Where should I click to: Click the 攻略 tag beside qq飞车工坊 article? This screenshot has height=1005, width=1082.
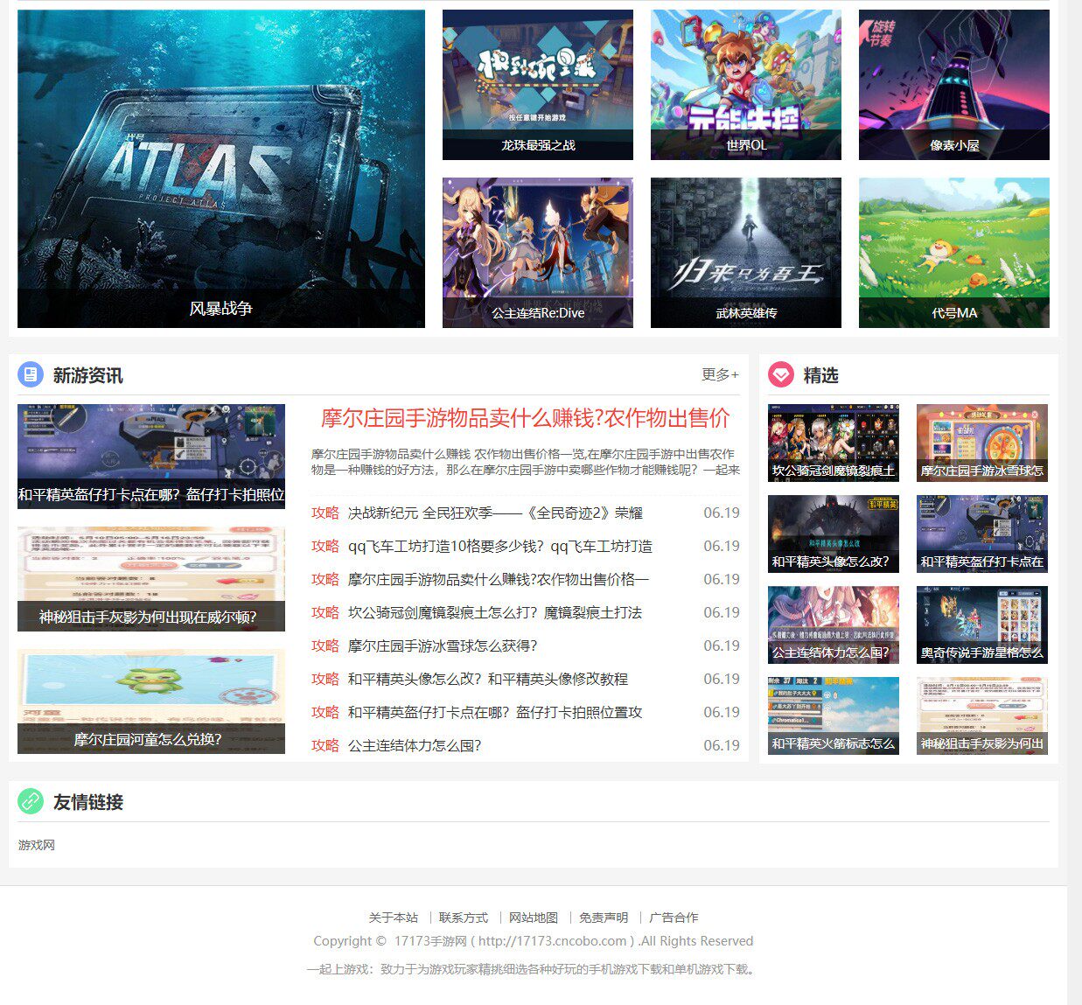pos(325,546)
